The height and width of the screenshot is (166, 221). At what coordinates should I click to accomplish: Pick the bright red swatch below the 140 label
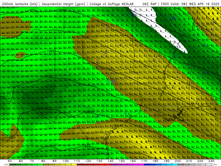click(x=108, y=165)
